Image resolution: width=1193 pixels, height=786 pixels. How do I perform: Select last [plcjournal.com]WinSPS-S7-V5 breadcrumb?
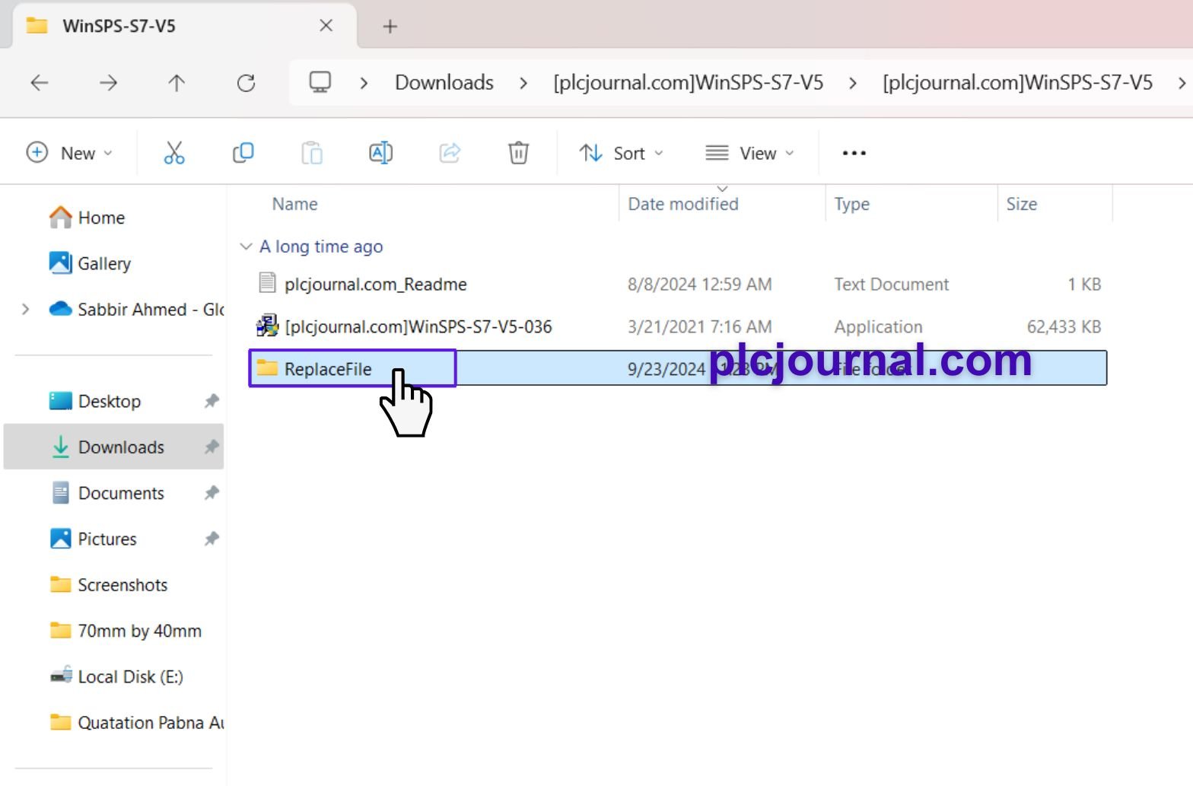[x=1017, y=82]
